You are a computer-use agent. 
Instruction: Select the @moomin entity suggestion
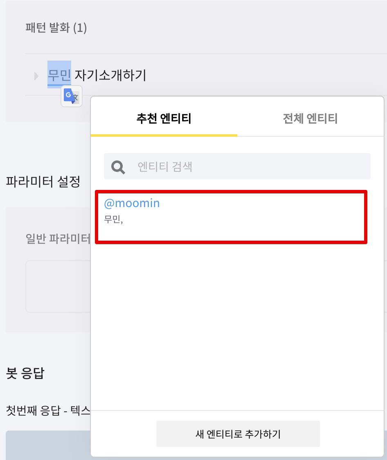tap(231, 217)
